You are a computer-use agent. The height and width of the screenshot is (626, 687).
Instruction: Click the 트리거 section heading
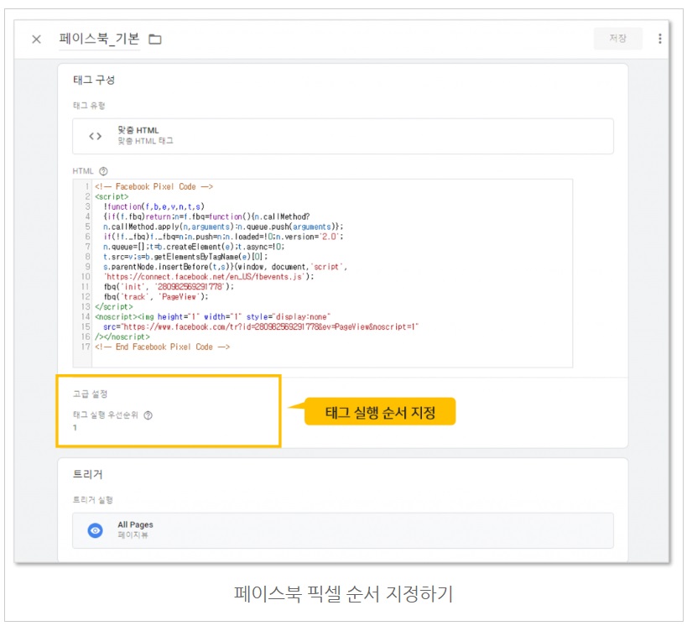[87, 474]
